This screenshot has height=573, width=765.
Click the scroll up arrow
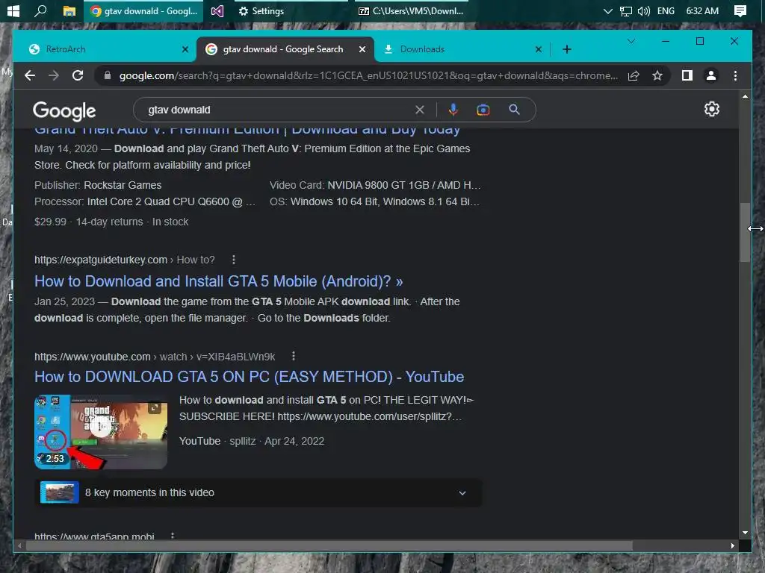(x=745, y=96)
